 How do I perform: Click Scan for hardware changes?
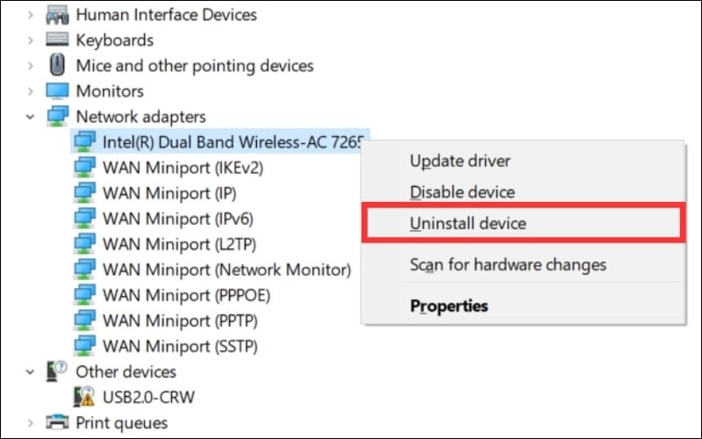pyautogui.click(x=507, y=264)
